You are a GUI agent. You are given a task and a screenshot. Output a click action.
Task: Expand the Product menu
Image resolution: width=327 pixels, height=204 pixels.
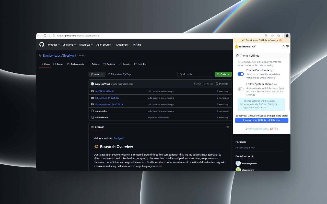point(54,45)
